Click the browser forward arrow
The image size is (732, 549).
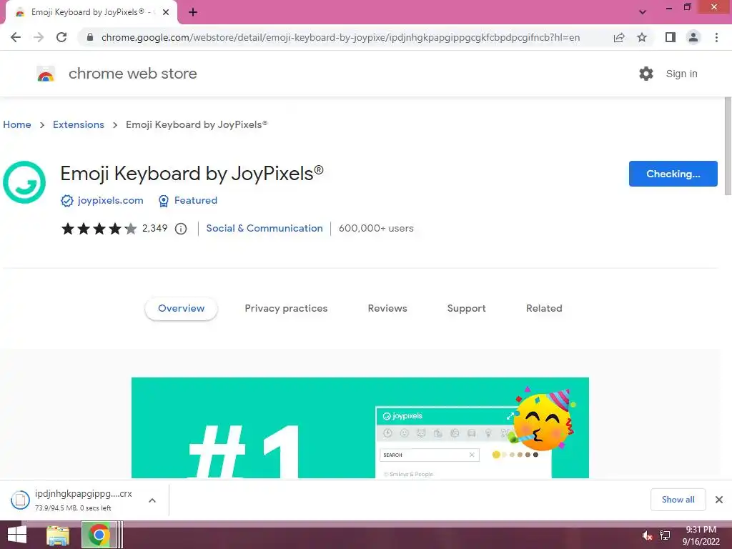pos(39,37)
